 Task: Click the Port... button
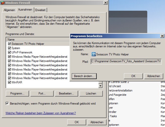42,93
